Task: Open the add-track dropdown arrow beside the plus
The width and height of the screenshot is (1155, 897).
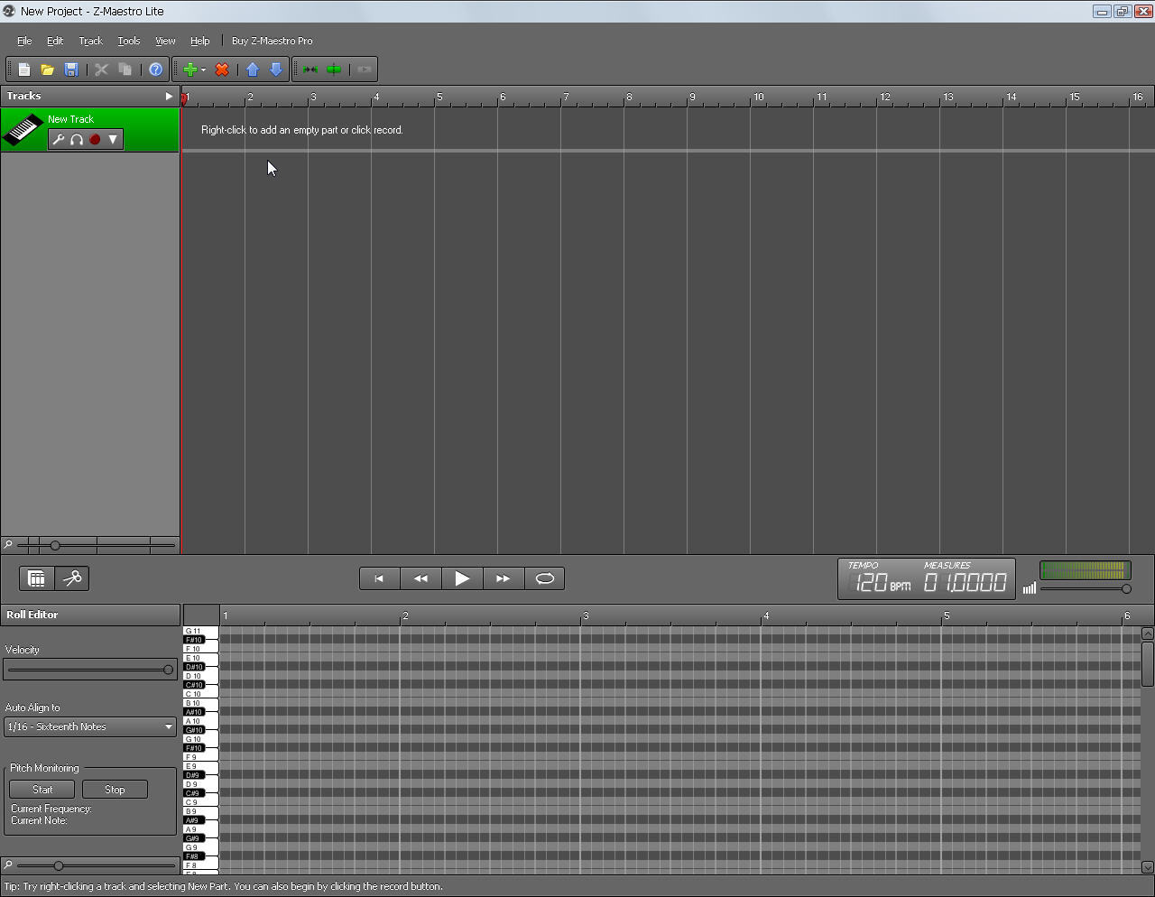Action: click(203, 69)
